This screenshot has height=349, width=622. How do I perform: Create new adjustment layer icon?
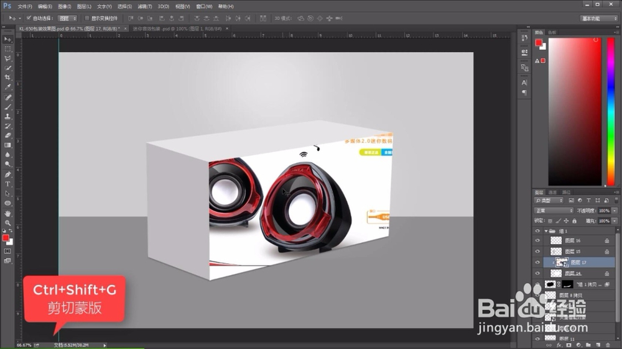(x=578, y=345)
